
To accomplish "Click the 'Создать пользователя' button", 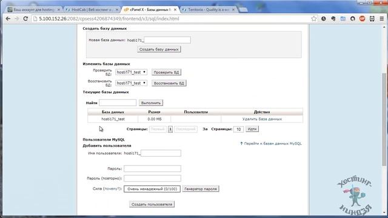I will point(152,204).
